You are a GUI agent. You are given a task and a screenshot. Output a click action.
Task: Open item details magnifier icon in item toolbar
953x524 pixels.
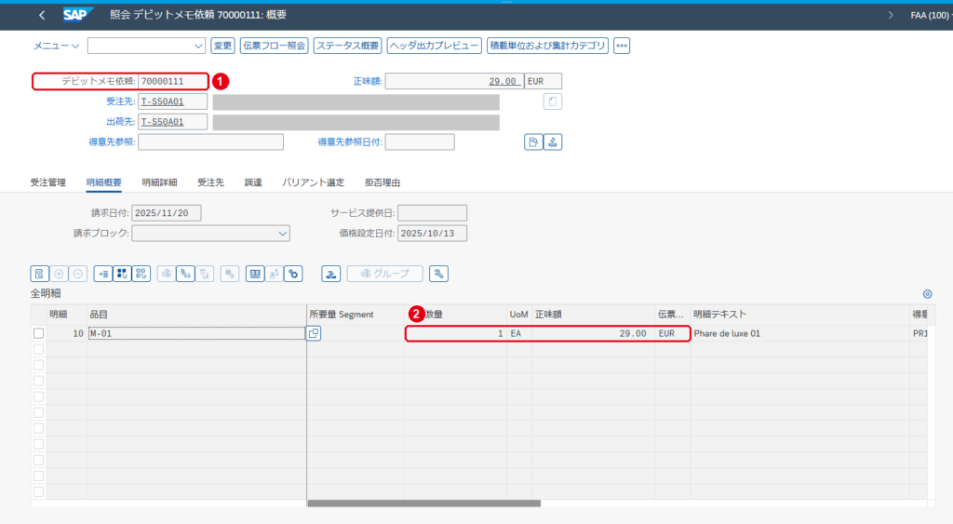tap(39, 274)
